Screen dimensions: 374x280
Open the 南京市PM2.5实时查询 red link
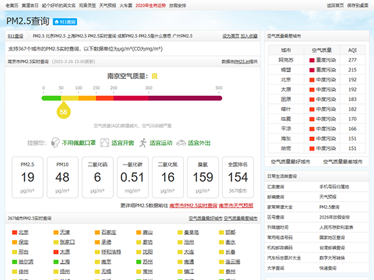tap(193, 206)
